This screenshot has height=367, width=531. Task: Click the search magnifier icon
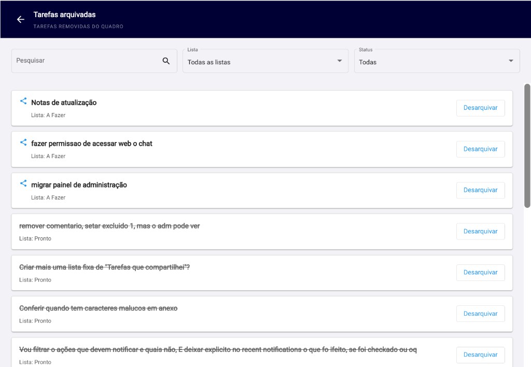pos(166,61)
